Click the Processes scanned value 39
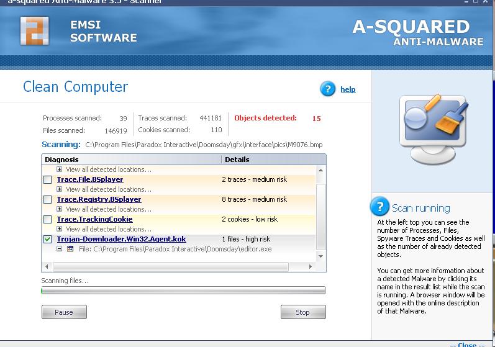Viewport: 495px width, 347px height. pyautogui.click(x=123, y=119)
